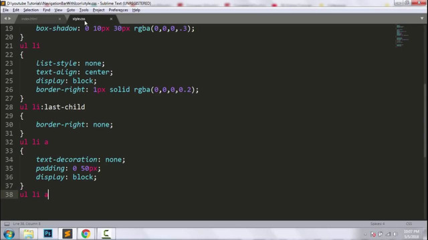This screenshot has width=428, height=240.
Task: Open the Edit menu
Action: (x=16, y=10)
